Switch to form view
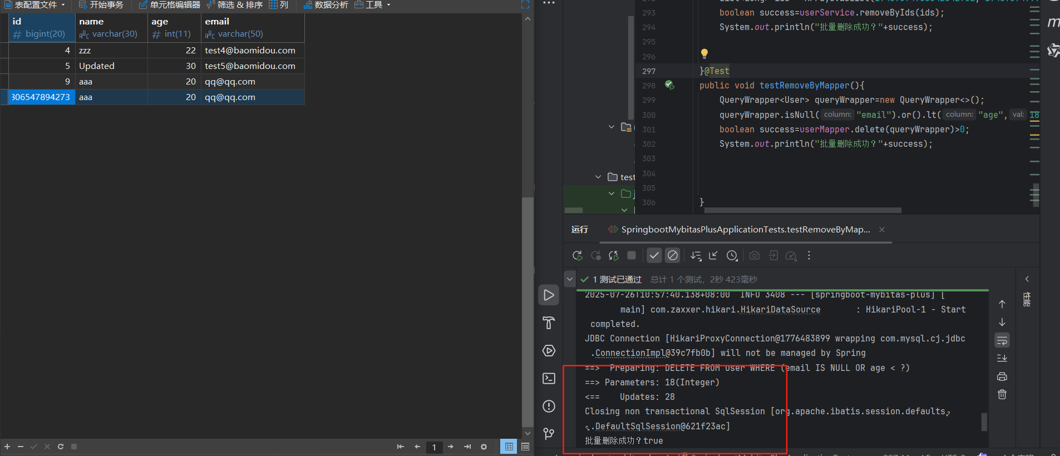The height and width of the screenshot is (456, 1060). point(525,447)
